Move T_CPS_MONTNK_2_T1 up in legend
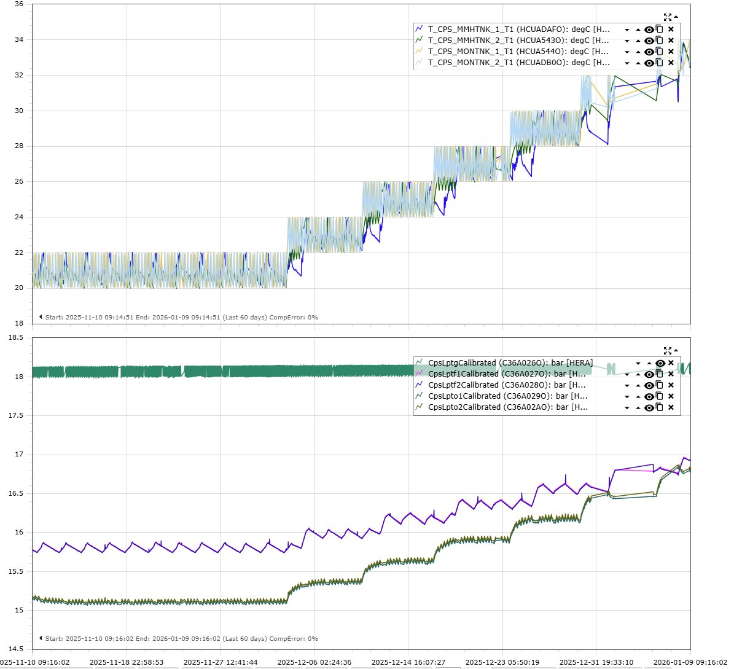 click(638, 63)
